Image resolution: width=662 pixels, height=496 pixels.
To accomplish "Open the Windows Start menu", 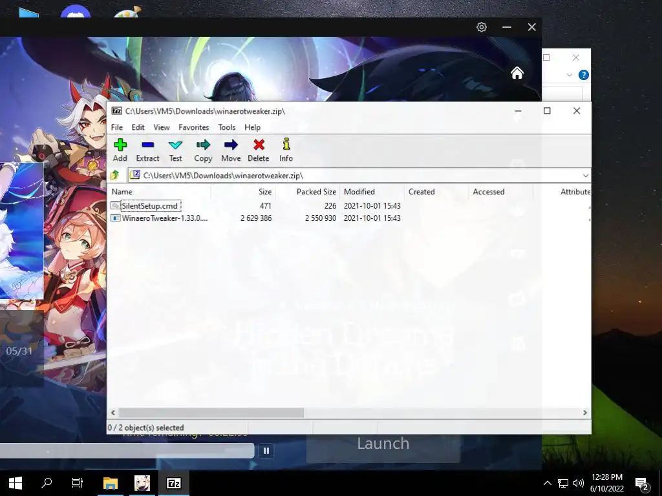I will click(x=16, y=483).
